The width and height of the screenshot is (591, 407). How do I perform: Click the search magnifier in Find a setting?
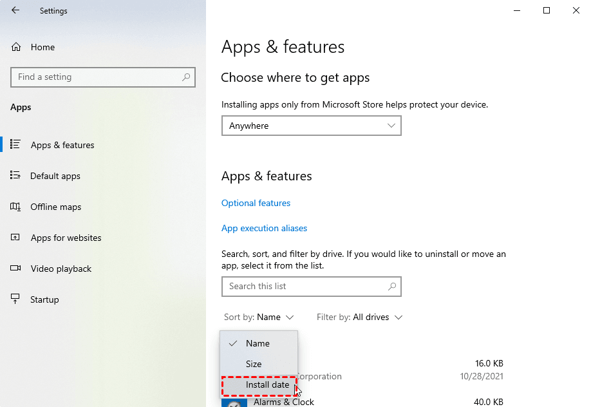pyautogui.click(x=186, y=77)
